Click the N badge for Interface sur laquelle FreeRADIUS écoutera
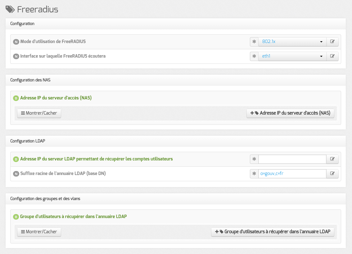This screenshot has height=254, width=352. click(16, 56)
